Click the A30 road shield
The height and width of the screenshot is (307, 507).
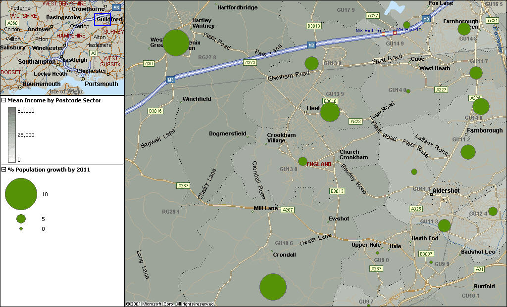(149, 63)
